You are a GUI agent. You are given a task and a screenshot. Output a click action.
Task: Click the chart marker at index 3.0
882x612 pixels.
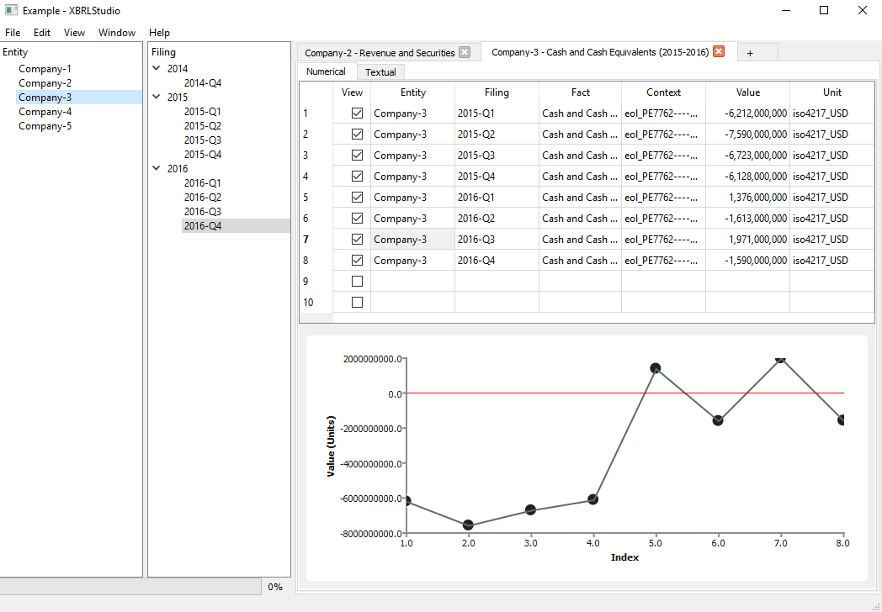(530, 509)
